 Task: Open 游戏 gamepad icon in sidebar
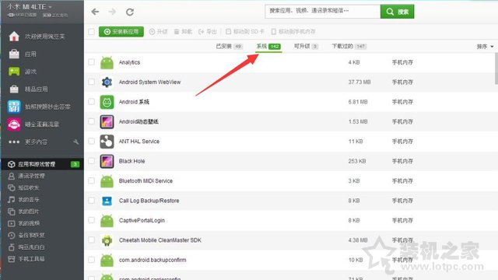pos(14,72)
